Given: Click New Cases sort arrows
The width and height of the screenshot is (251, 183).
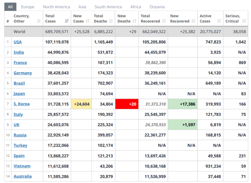Looking at the screenshot, I should coord(88,21).
